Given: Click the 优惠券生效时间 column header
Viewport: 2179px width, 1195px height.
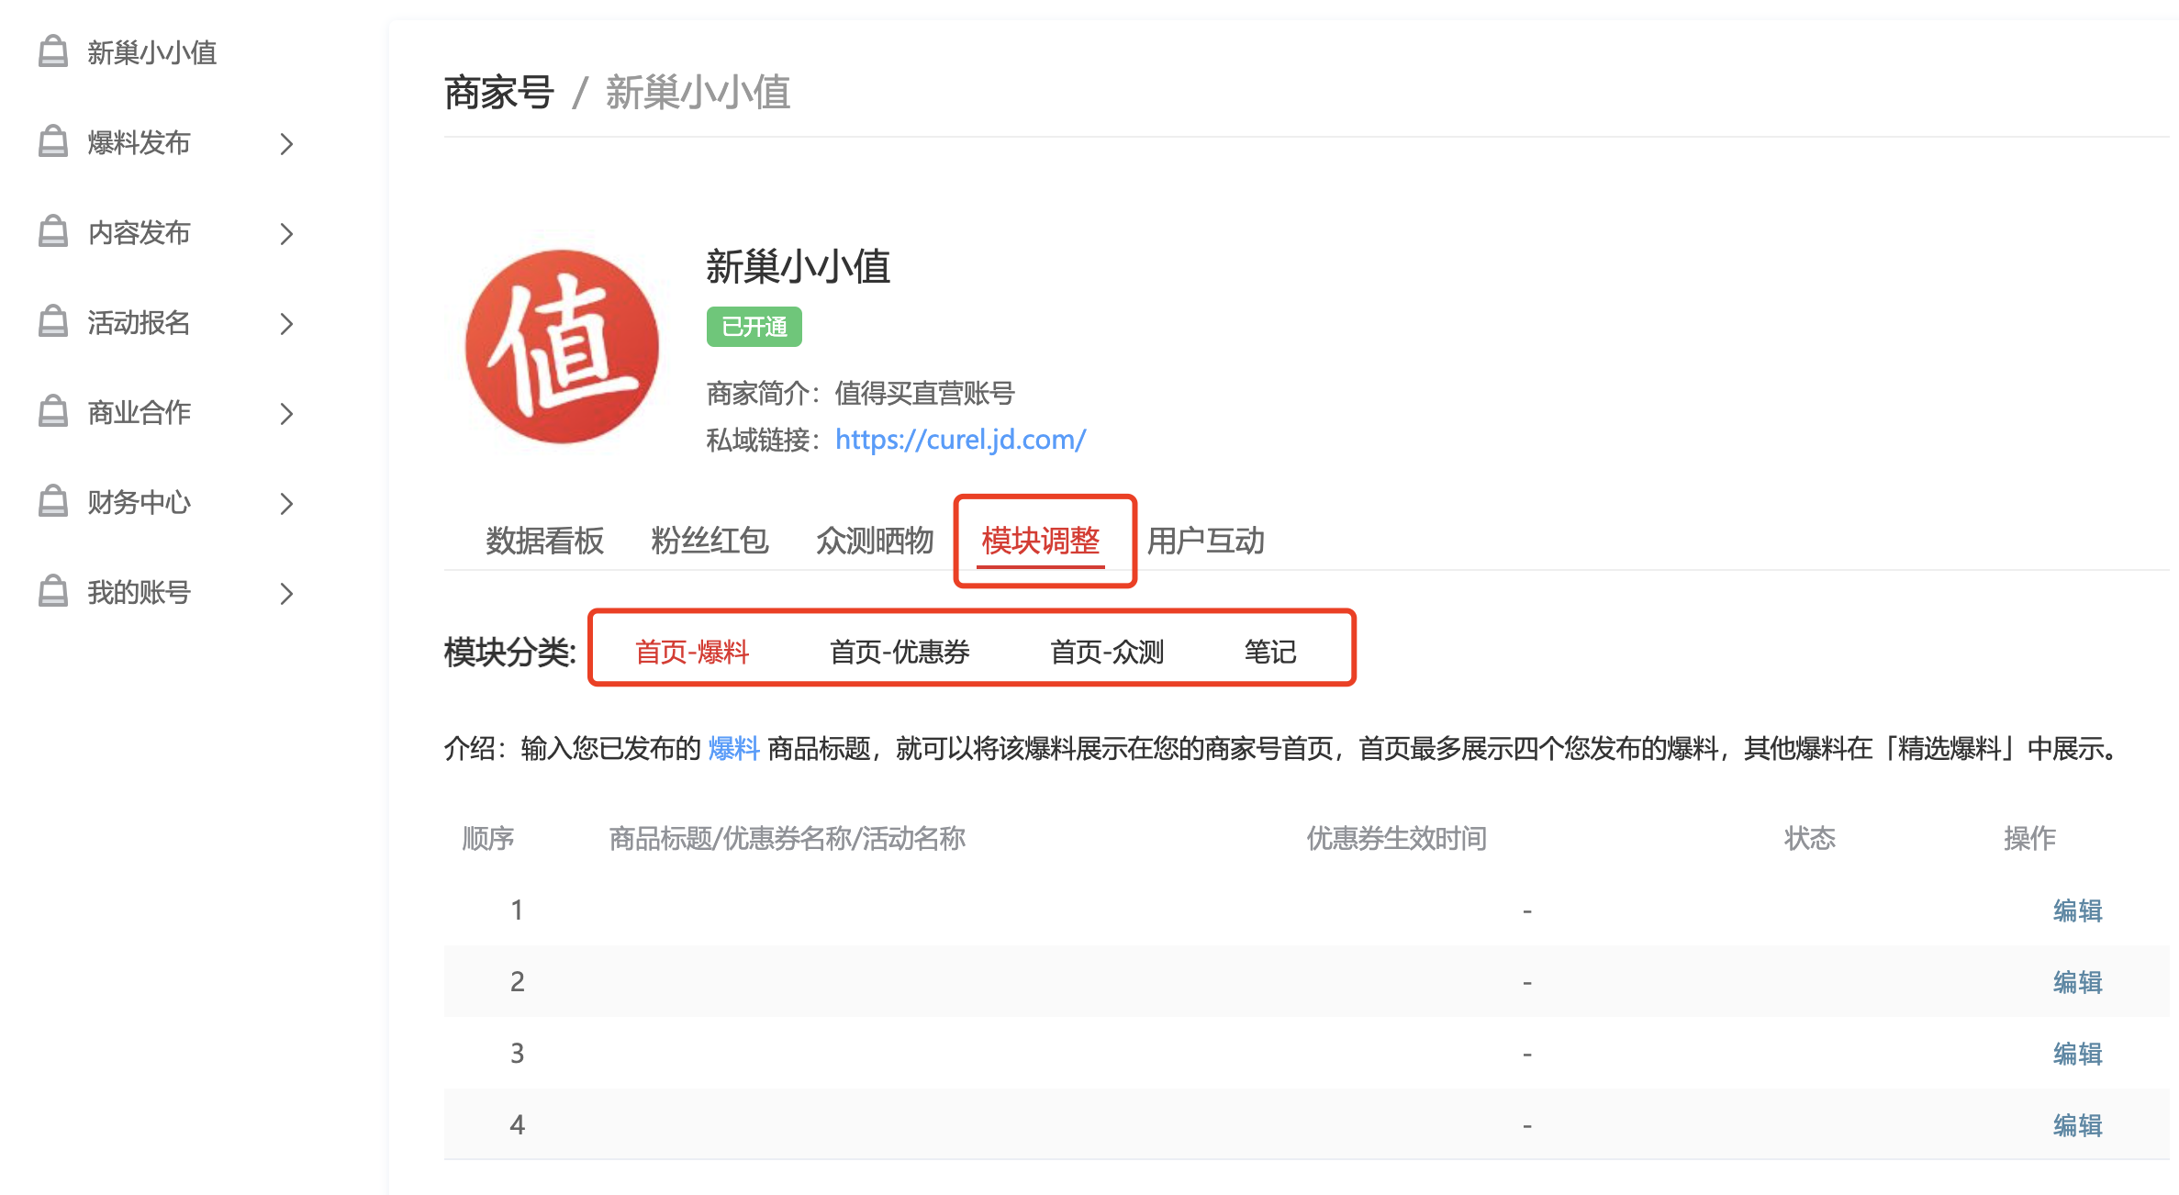Looking at the screenshot, I should (x=1397, y=838).
